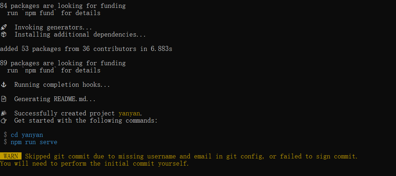Click the 84 packages are looking for funding line
The image size is (396, 176).
coord(63,6)
